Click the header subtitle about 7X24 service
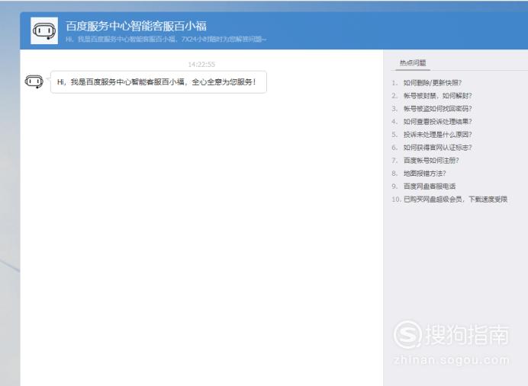This screenshot has width=528, height=386. (166, 40)
